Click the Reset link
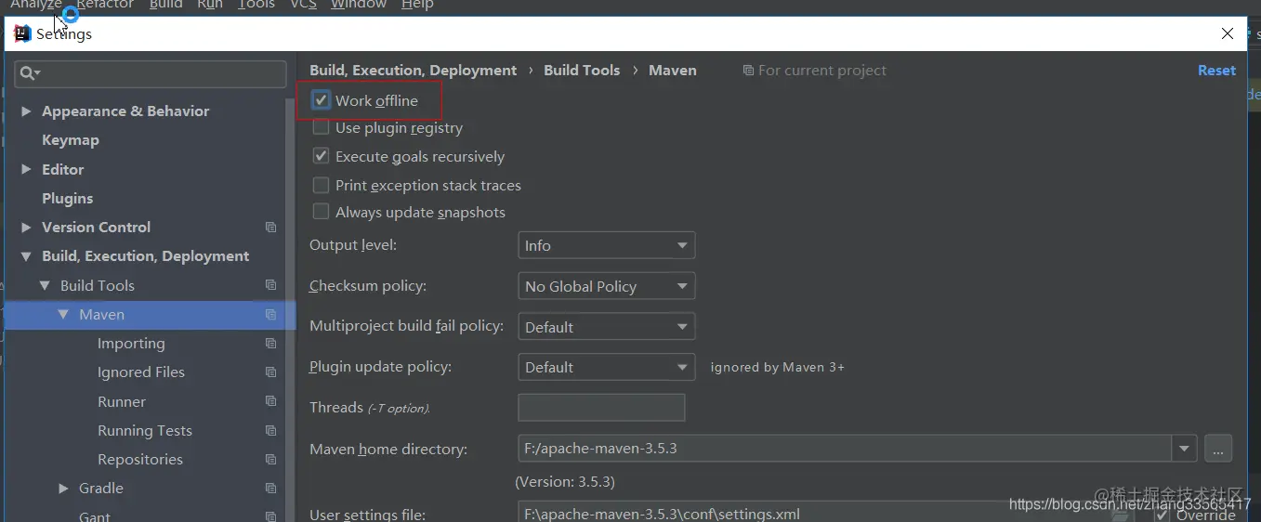Screen dimensions: 1261x522 tap(1216, 71)
